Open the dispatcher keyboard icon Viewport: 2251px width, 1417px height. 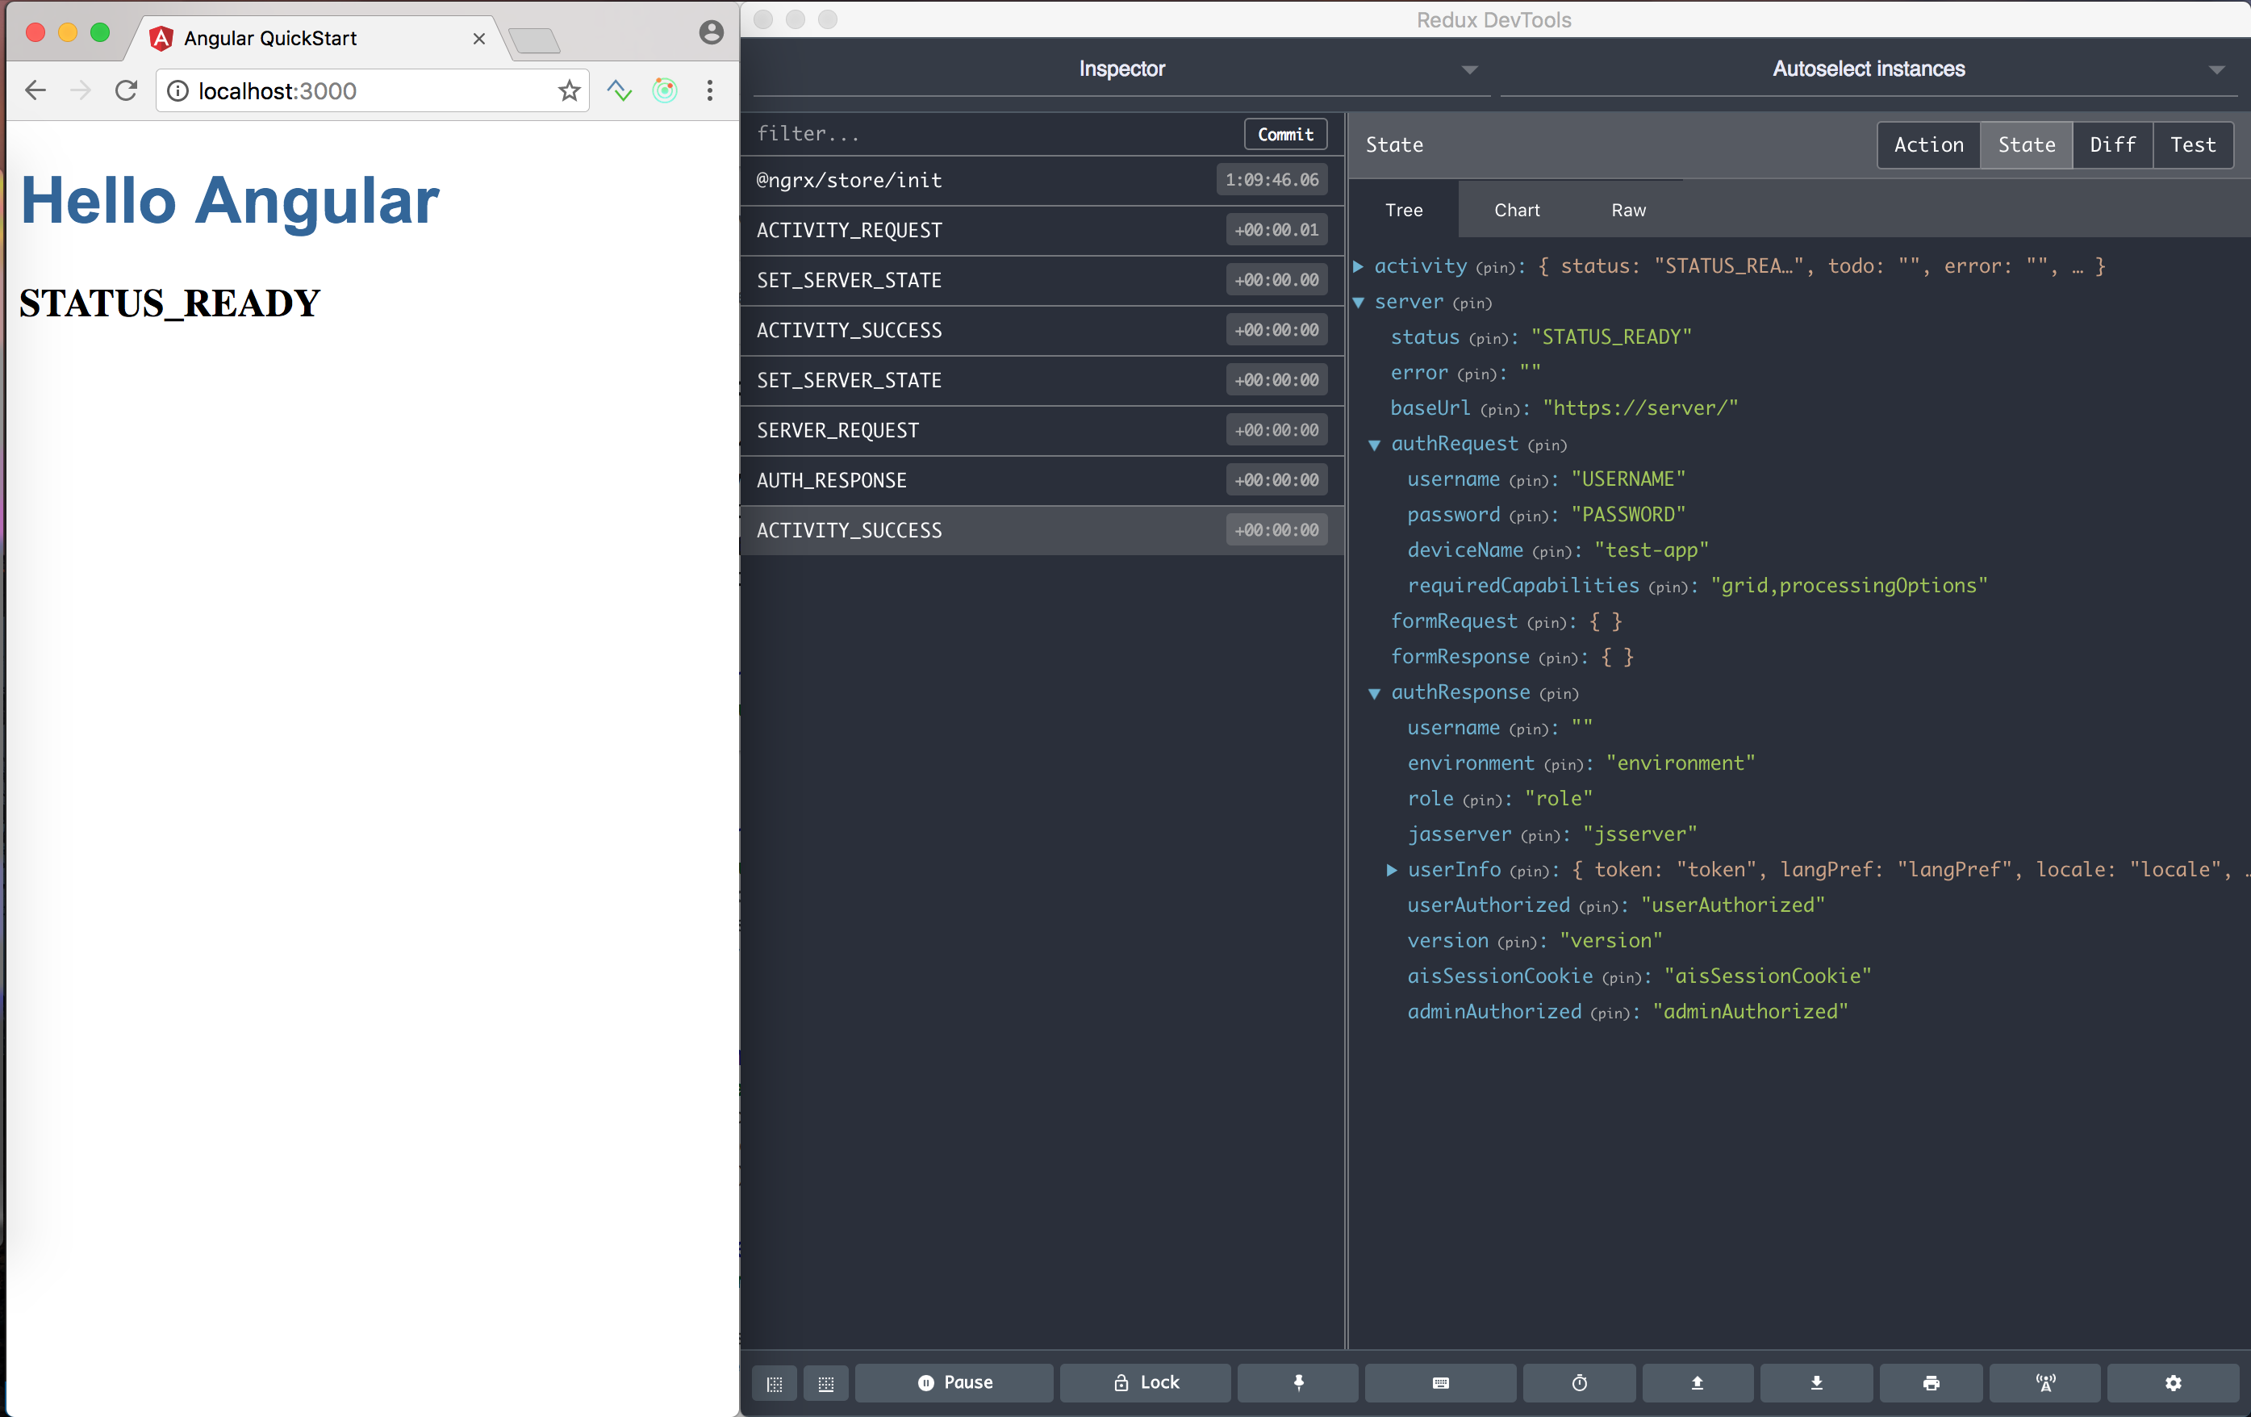(x=1439, y=1382)
